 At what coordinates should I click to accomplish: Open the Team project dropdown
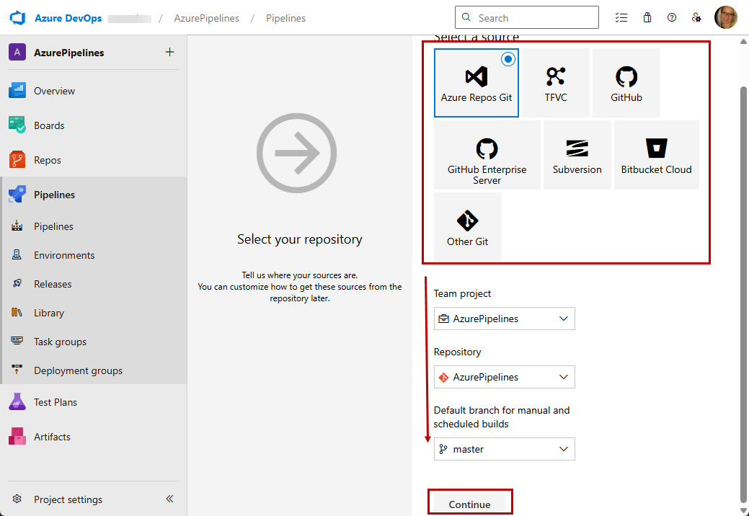(505, 319)
